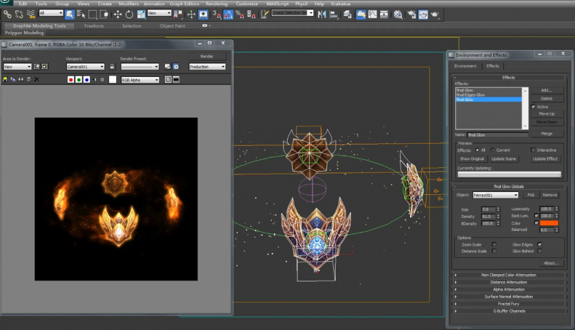575x330 pixels.
Task: Click the Align tool icon
Action: [334, 14]
